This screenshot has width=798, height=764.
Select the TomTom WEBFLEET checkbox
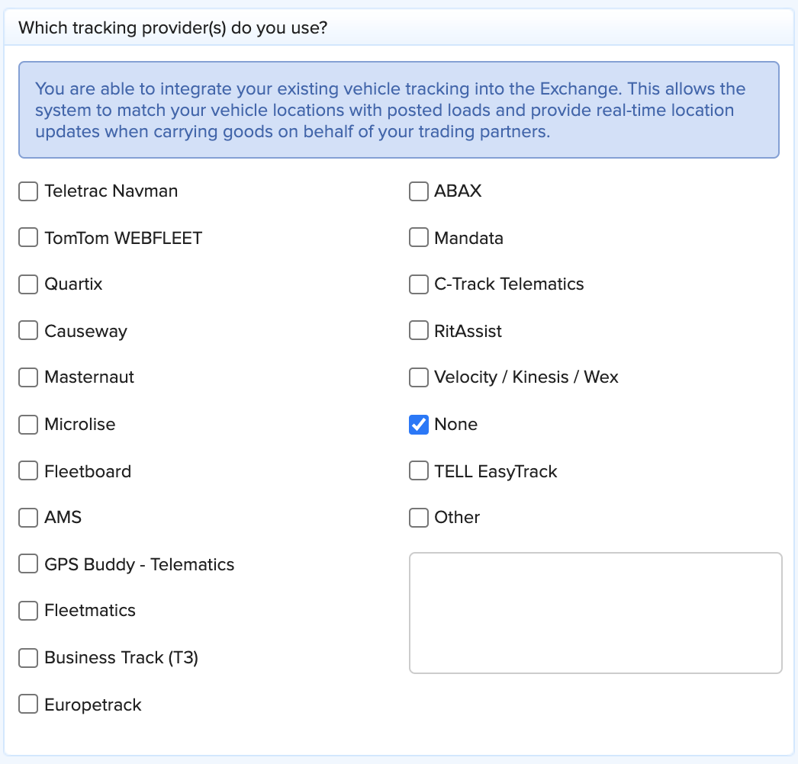point(28,238)
